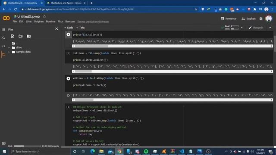The height and width of the screenshot is (155, 276).
Task: Open the Chrome extensions puzzle icon
Action: tap(254, 9)
